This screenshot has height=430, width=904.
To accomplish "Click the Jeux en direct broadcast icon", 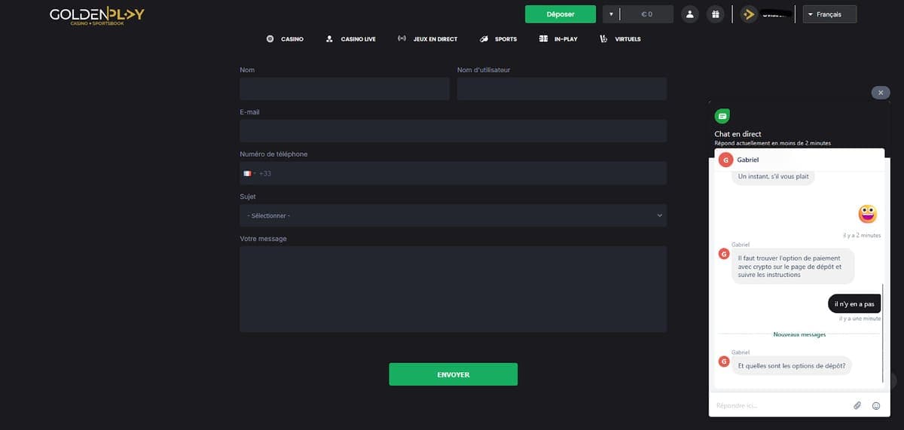I will point(402,39).
